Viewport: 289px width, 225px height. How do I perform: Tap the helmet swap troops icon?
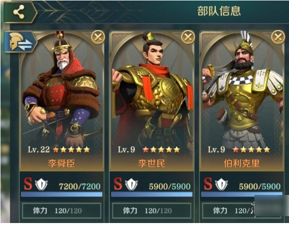point(20,42)
